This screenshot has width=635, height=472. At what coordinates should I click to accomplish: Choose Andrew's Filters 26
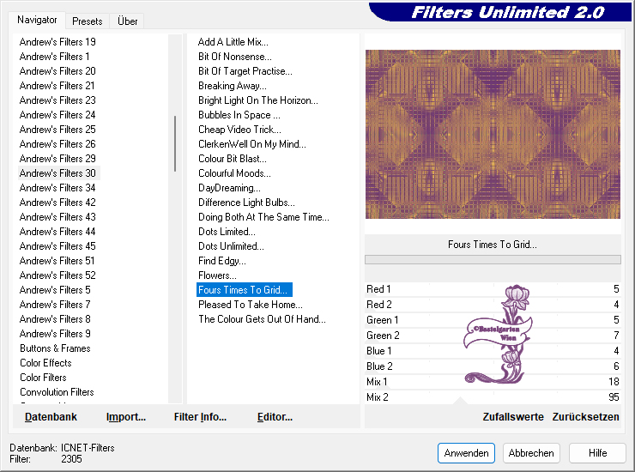coord(57,144)
